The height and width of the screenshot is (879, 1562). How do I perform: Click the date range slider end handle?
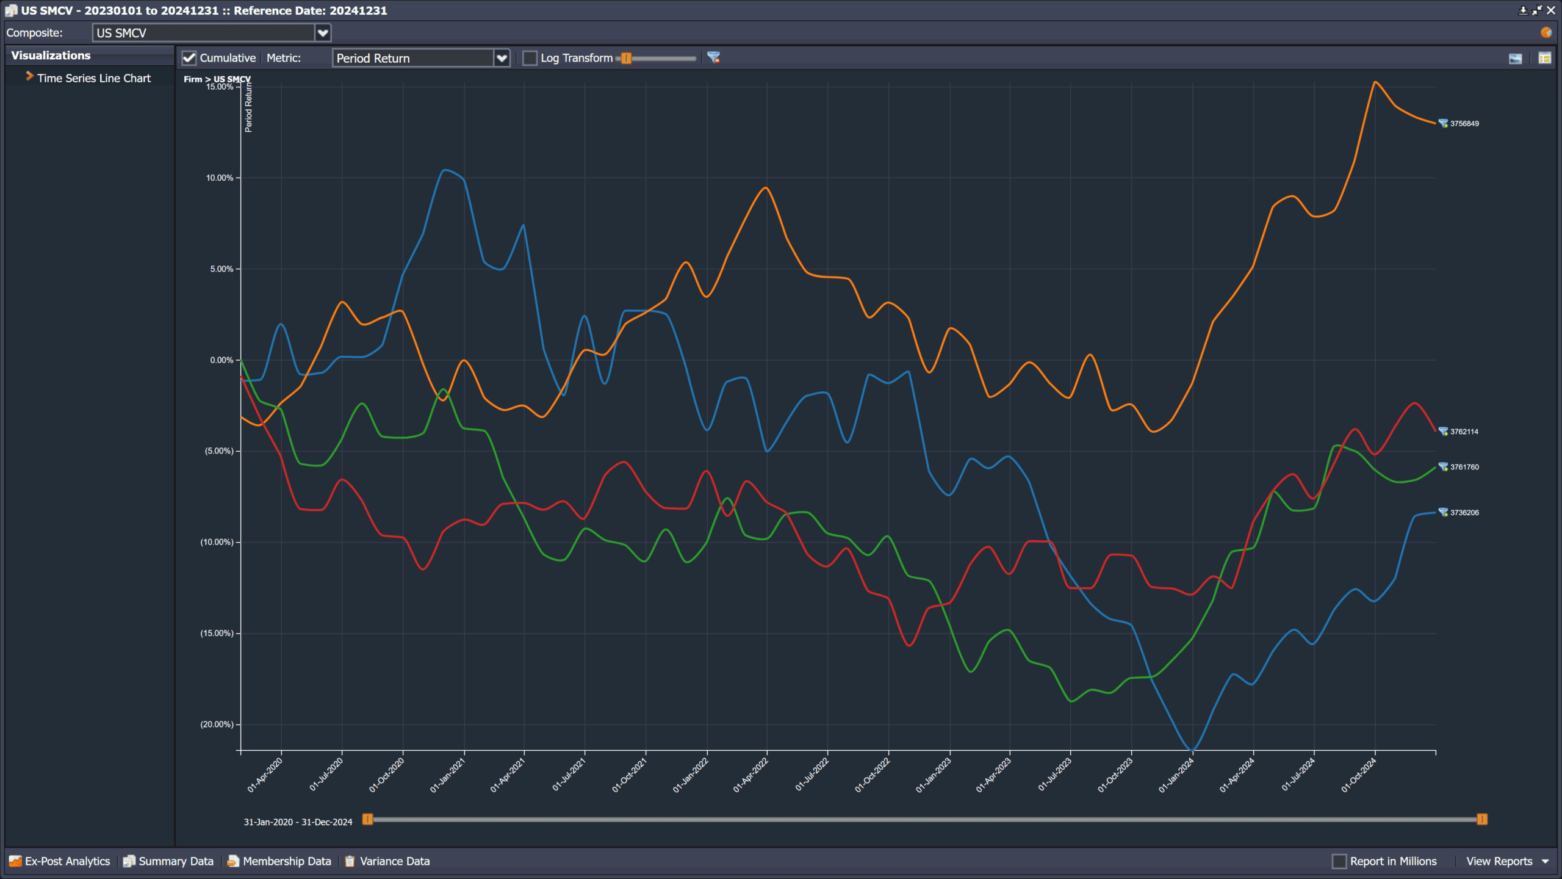click(x=1482, y=819)
